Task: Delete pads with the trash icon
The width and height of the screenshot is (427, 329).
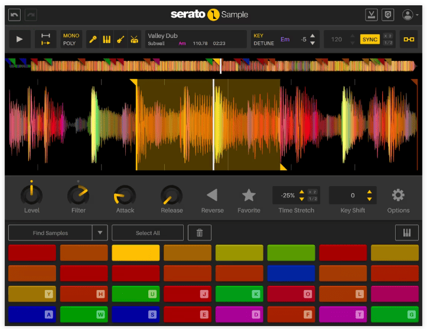Action: [x=200, y=233]
